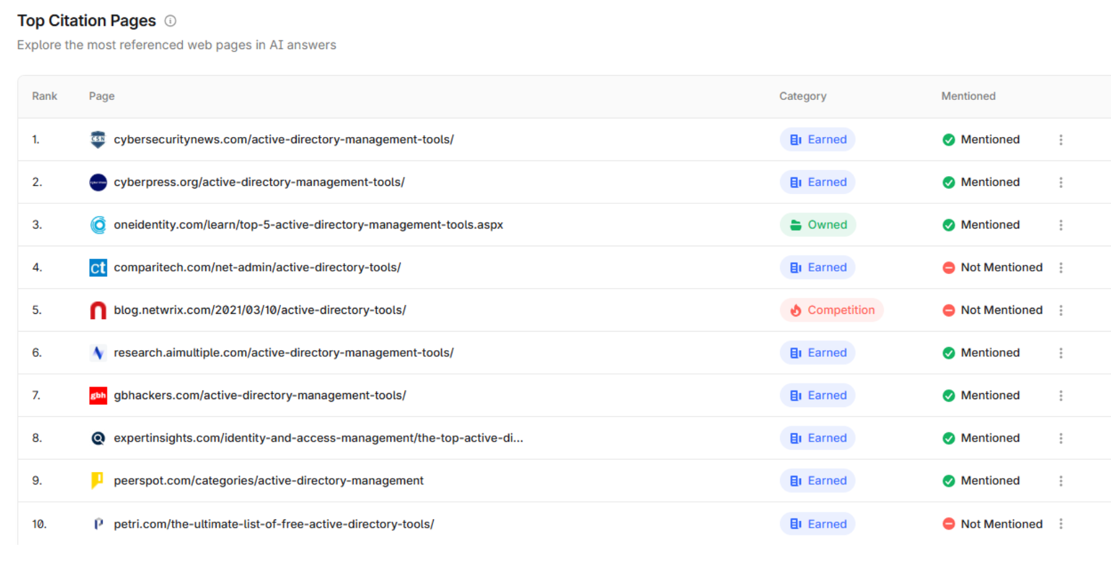
Task: Click the aimultiple favicon
Action: 98,353
